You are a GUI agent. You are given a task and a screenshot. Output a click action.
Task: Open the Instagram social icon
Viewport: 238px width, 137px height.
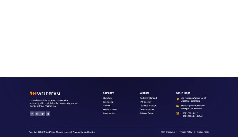tap(37, 114)
